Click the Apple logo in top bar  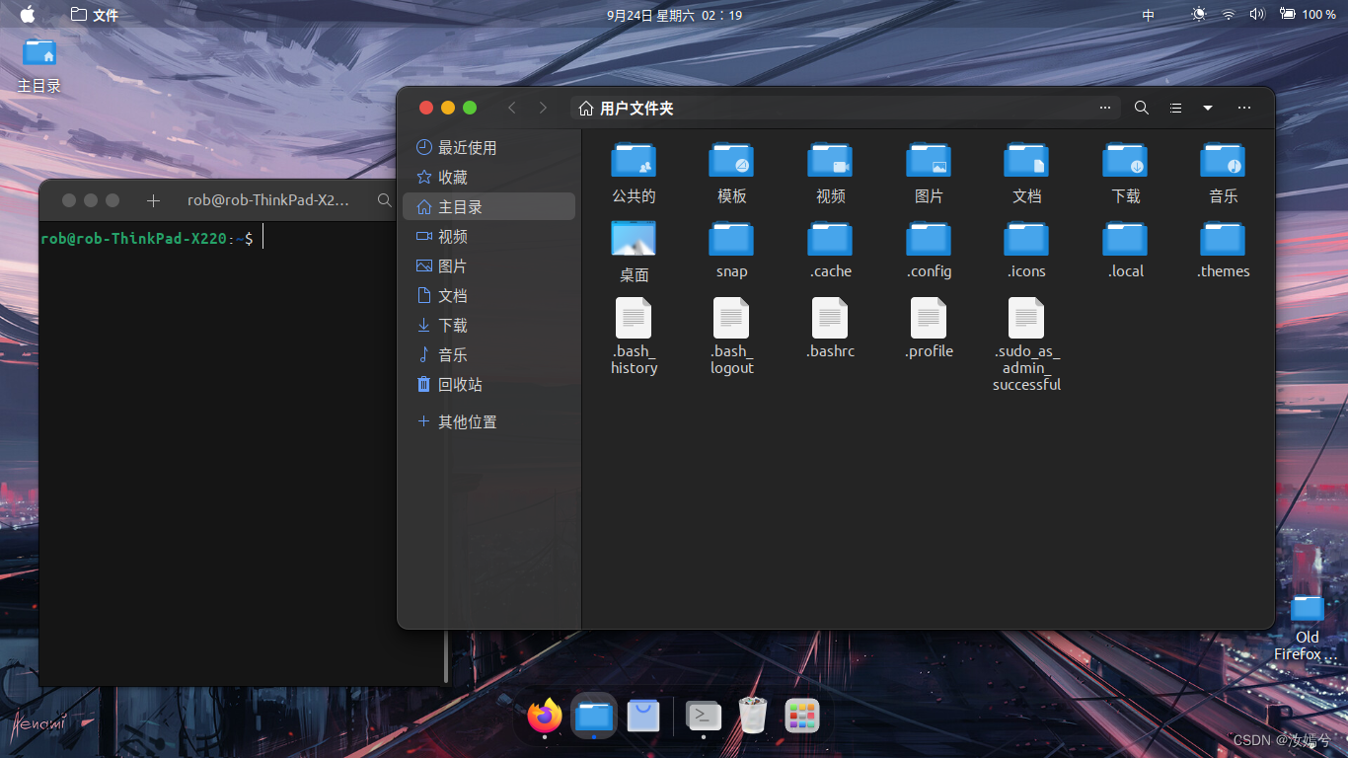pos(28,14)
